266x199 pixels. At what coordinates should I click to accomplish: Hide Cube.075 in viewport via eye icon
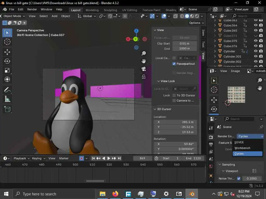[256, 41]
